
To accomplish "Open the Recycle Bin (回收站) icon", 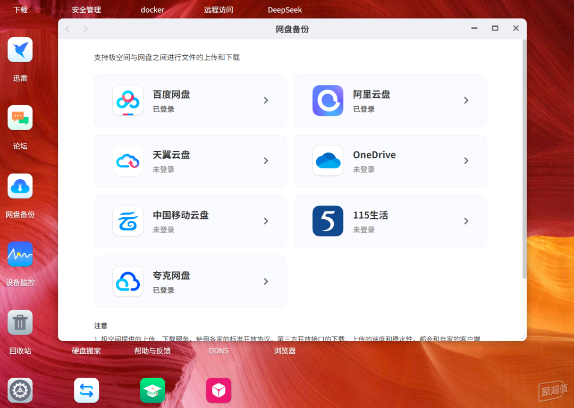I will click(x=20, y=322).
